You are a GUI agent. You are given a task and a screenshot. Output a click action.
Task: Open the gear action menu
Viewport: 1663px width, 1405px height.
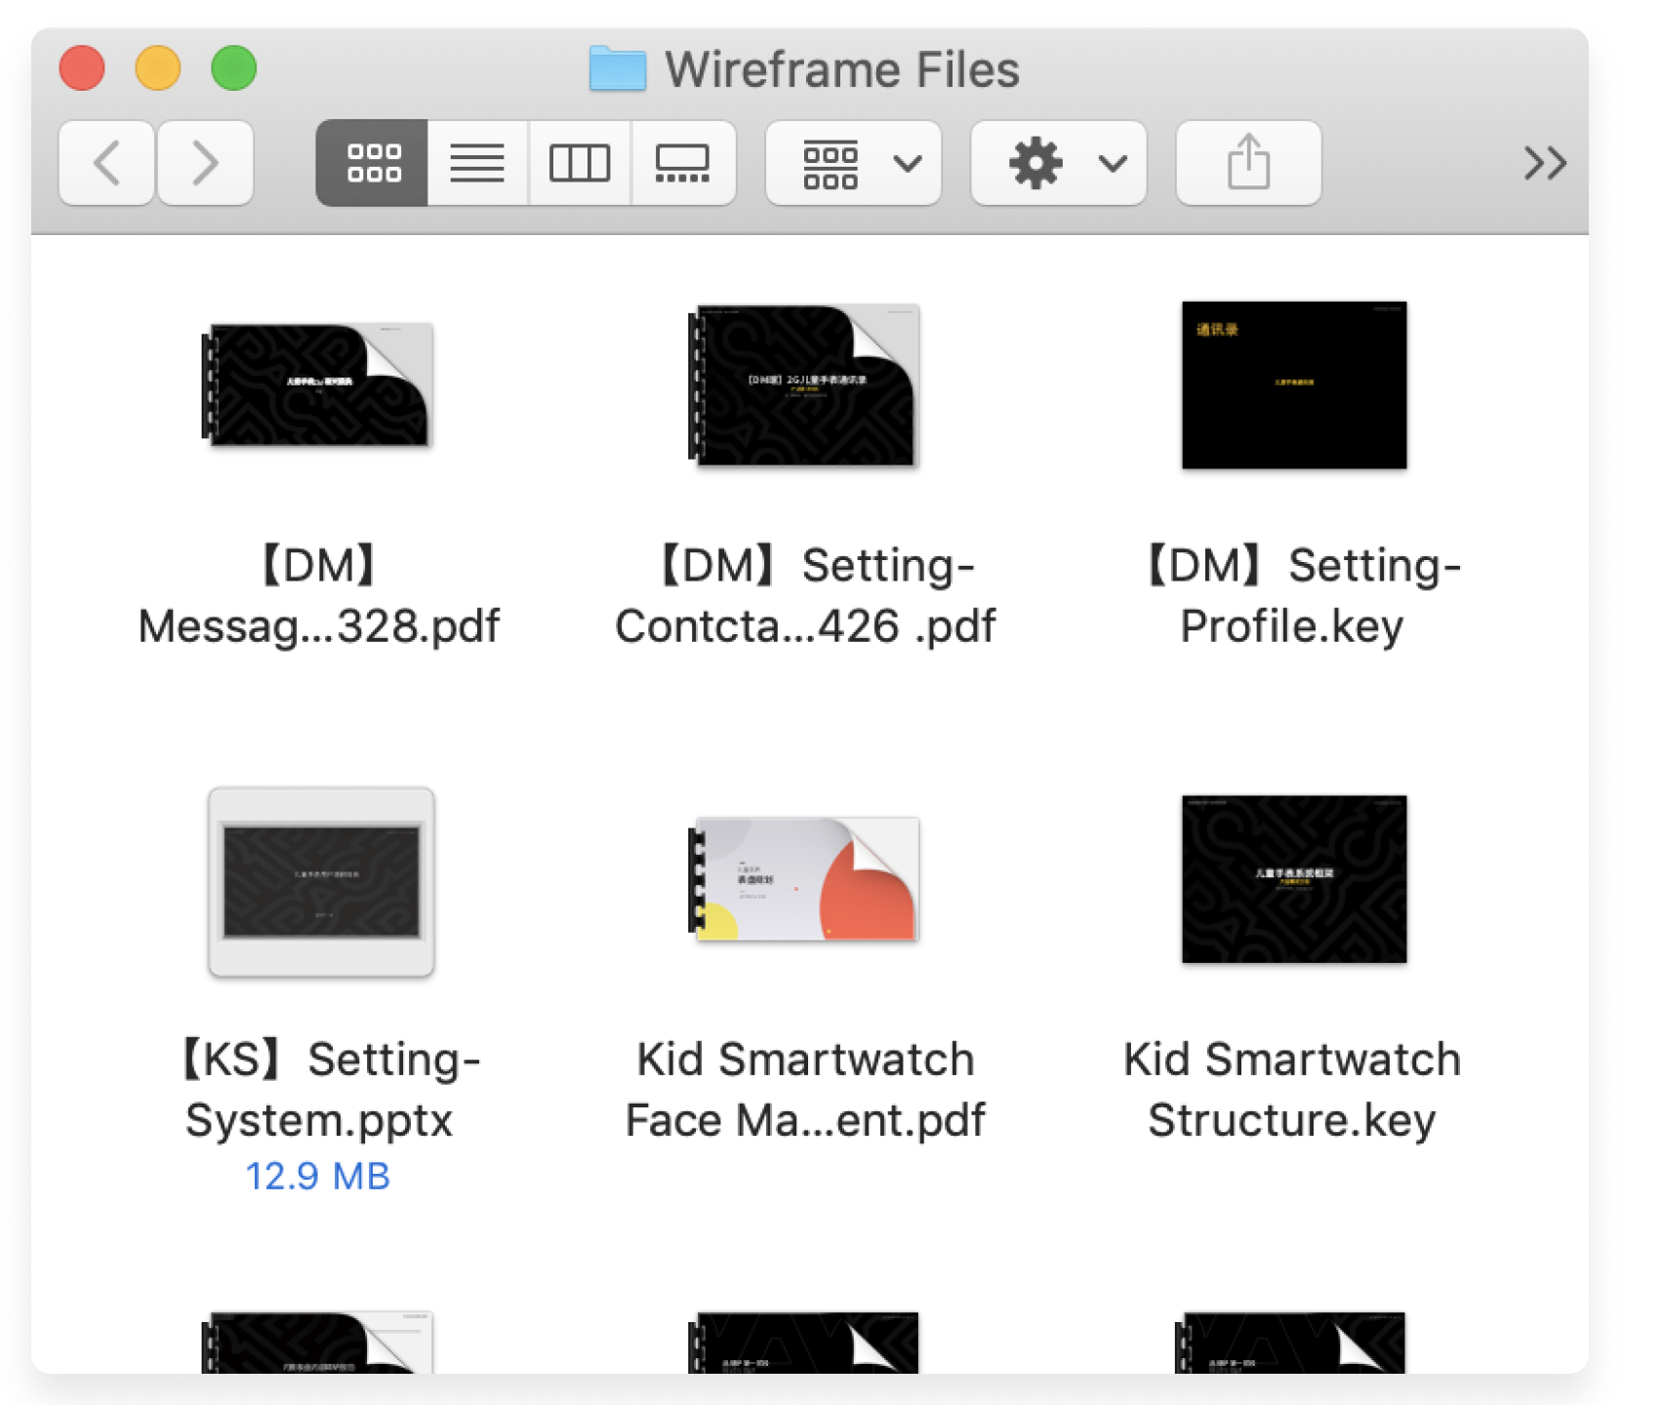[x=1059, y=163]
